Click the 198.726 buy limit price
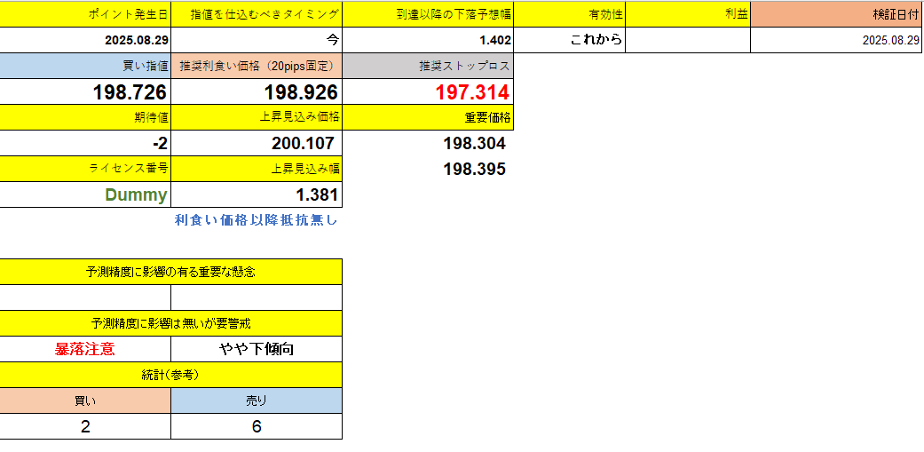Viewport: 924px width, 452px height. [x=85, y=91]
